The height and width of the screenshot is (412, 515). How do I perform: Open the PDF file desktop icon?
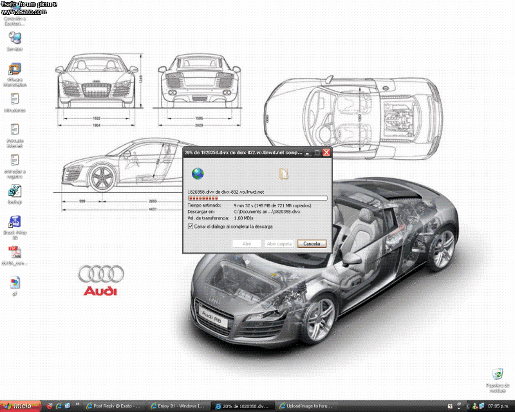14,252
